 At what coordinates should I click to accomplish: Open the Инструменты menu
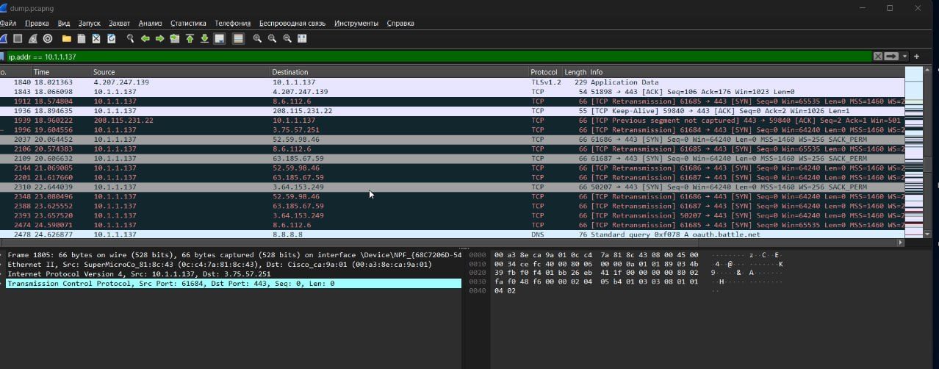tap(356, 24)
